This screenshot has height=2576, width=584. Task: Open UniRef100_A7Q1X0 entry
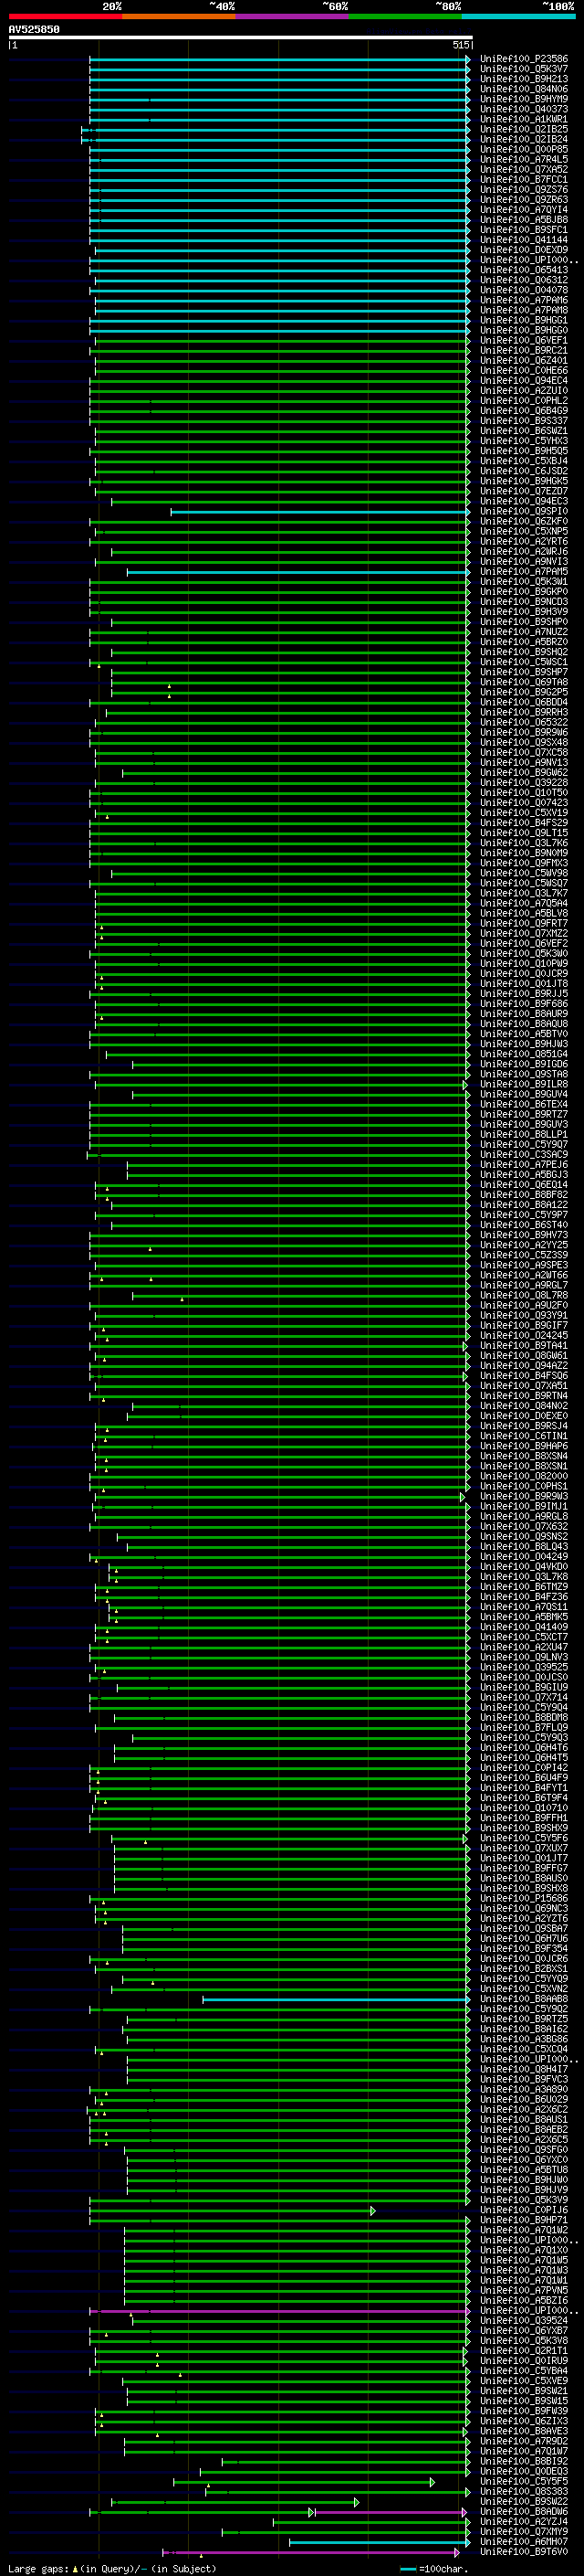tap(524, 2250)
